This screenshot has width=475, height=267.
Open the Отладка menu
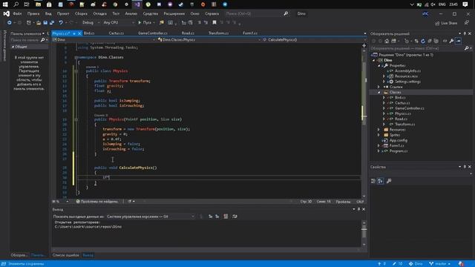99,13
